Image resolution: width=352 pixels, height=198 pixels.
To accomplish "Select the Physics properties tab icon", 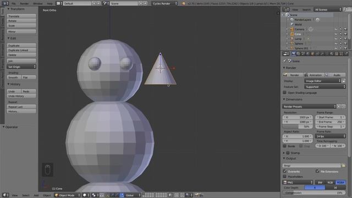I will [x=346, y=54].
